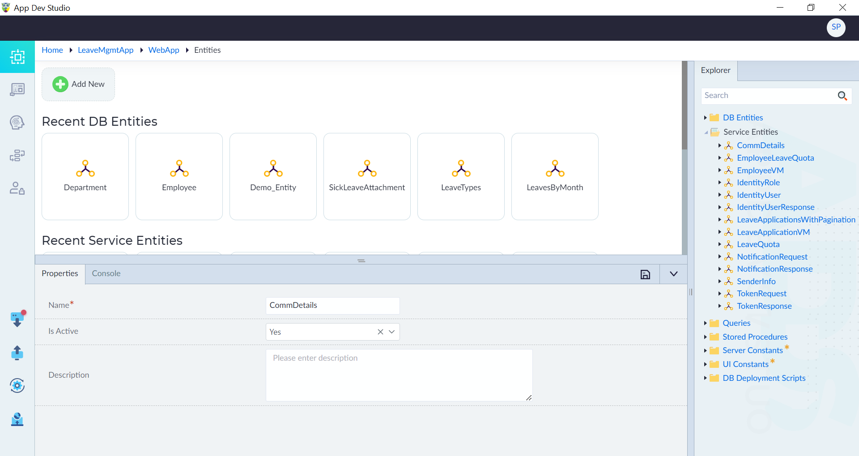Open the LeavesByMonth entity card

(x=555, y=176)
